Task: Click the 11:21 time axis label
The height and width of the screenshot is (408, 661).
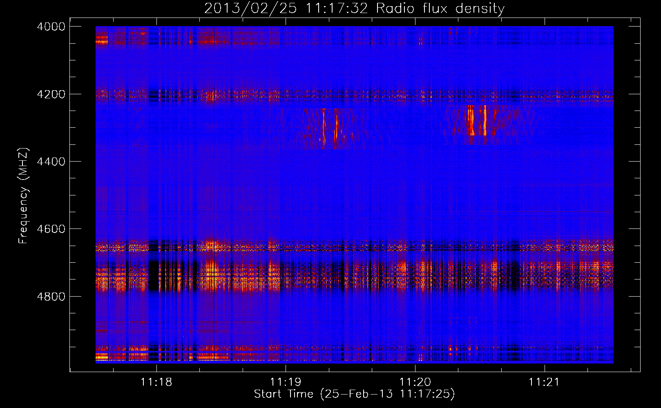Action: pyautogui.click(x=544, y=382)
